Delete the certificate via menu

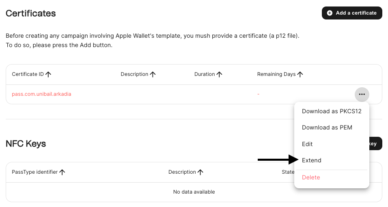311,177
